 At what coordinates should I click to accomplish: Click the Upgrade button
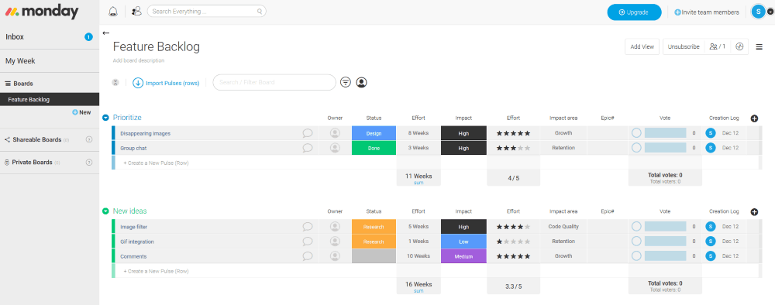coord(634,12)
